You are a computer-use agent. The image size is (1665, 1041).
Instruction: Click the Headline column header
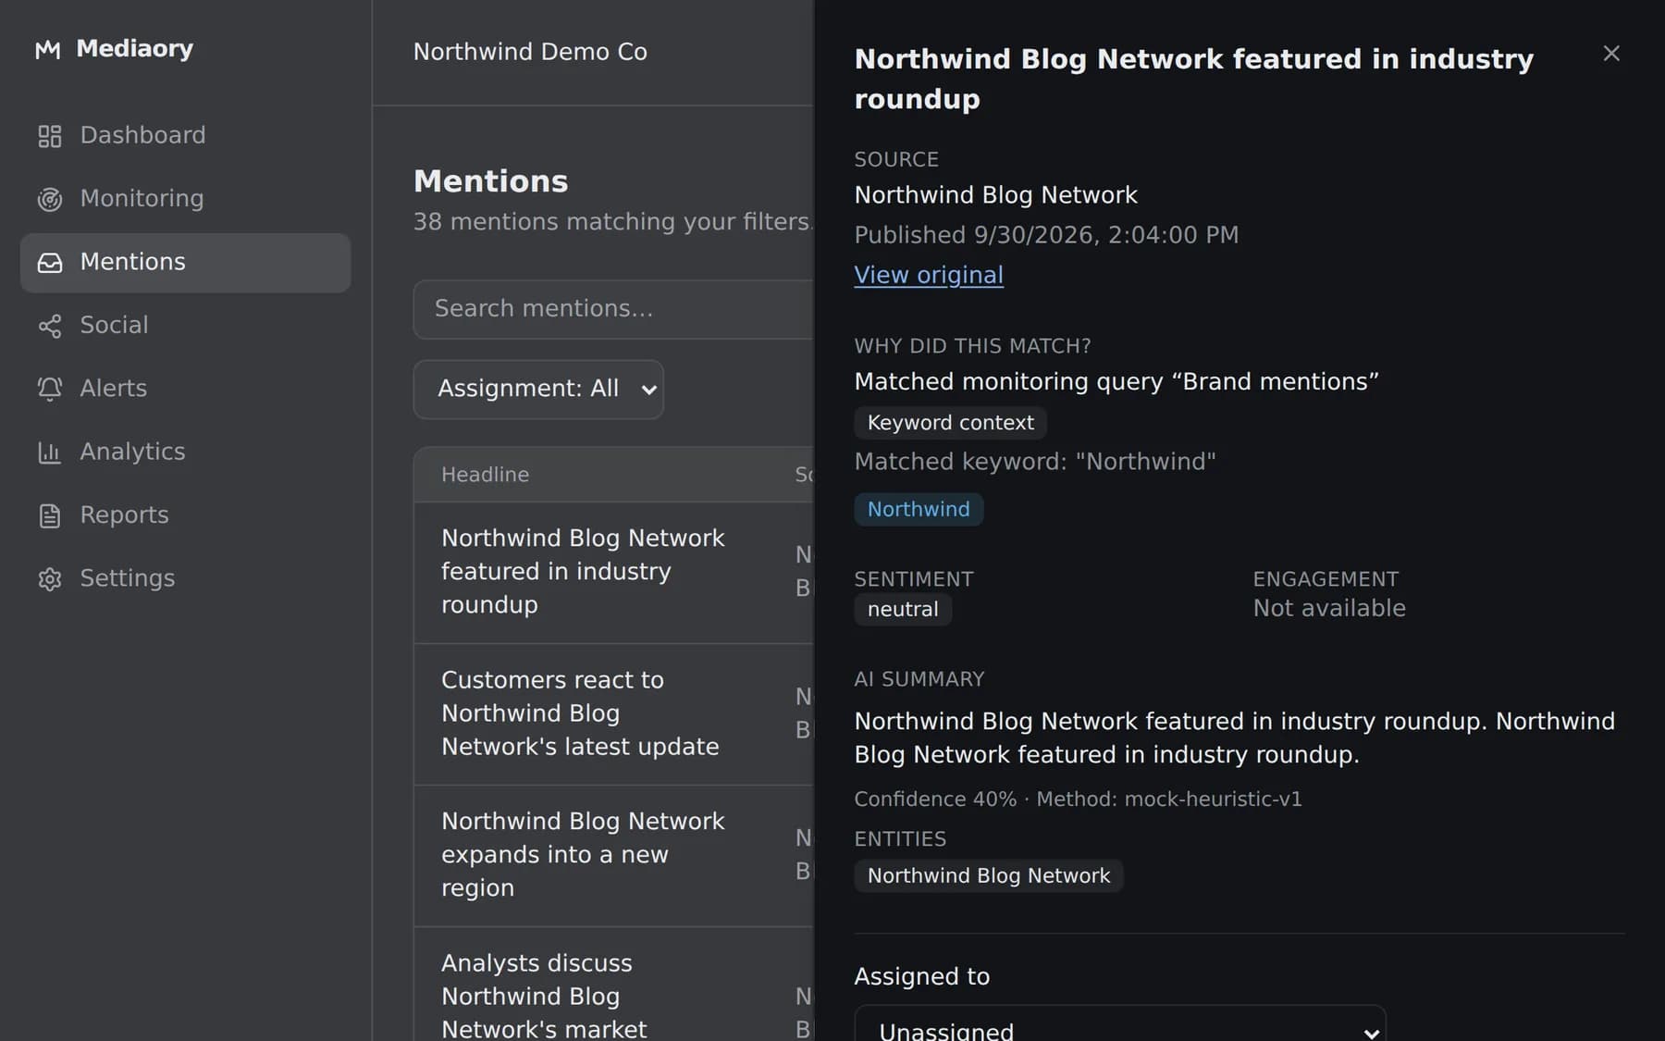(485, 475)
